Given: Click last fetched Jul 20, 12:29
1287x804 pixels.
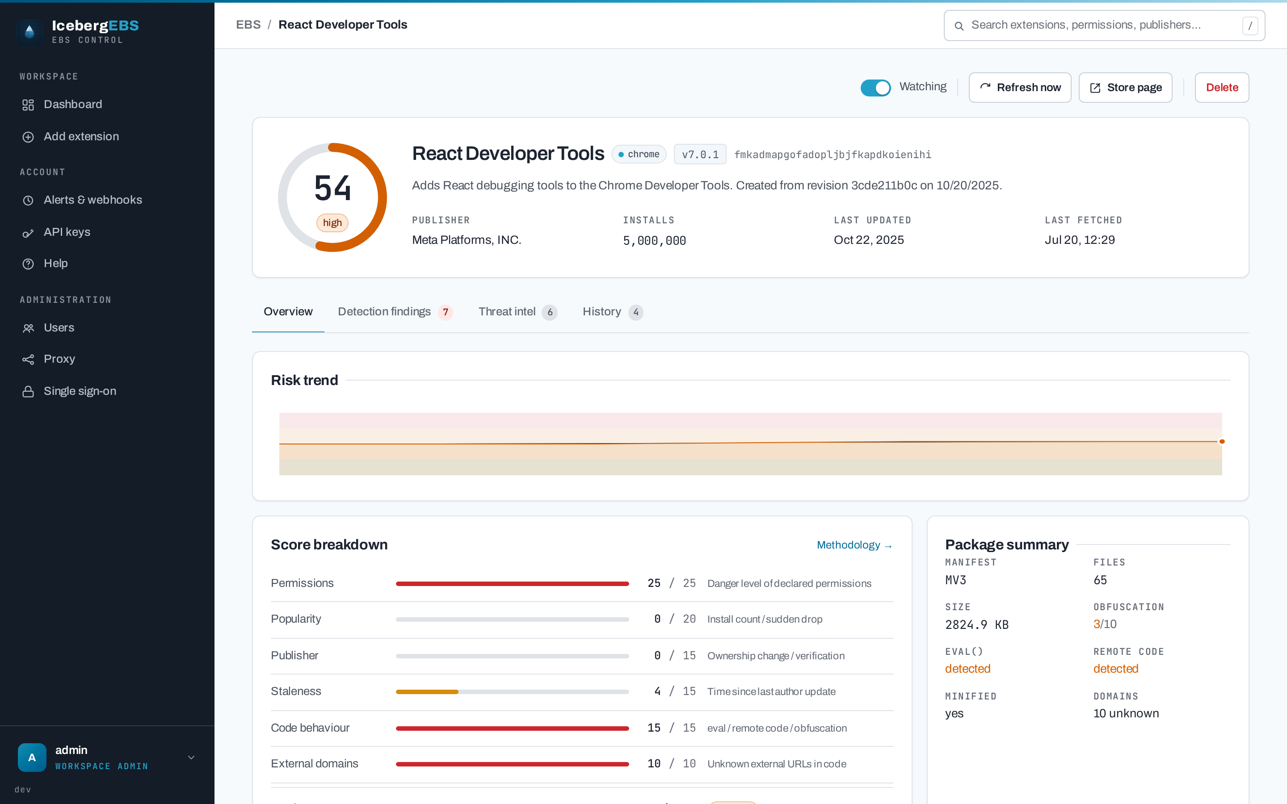Looking at the screenshot, I should [1079, 240].
